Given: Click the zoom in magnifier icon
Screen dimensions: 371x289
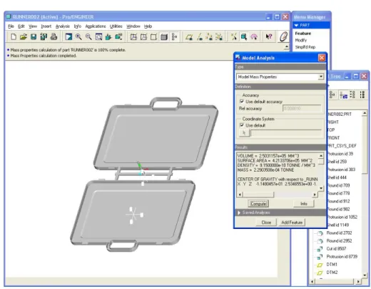Looking at the screenshot, I should 78,36.
